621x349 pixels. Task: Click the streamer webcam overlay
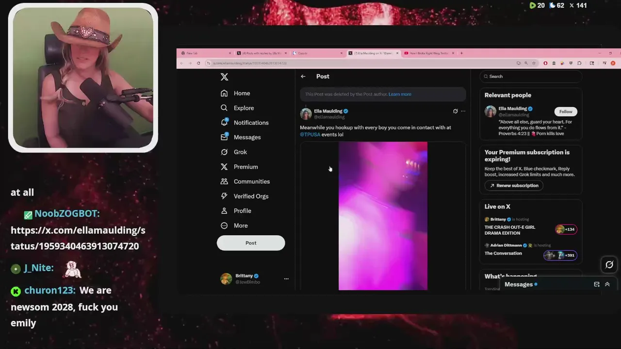click(83, 78)
